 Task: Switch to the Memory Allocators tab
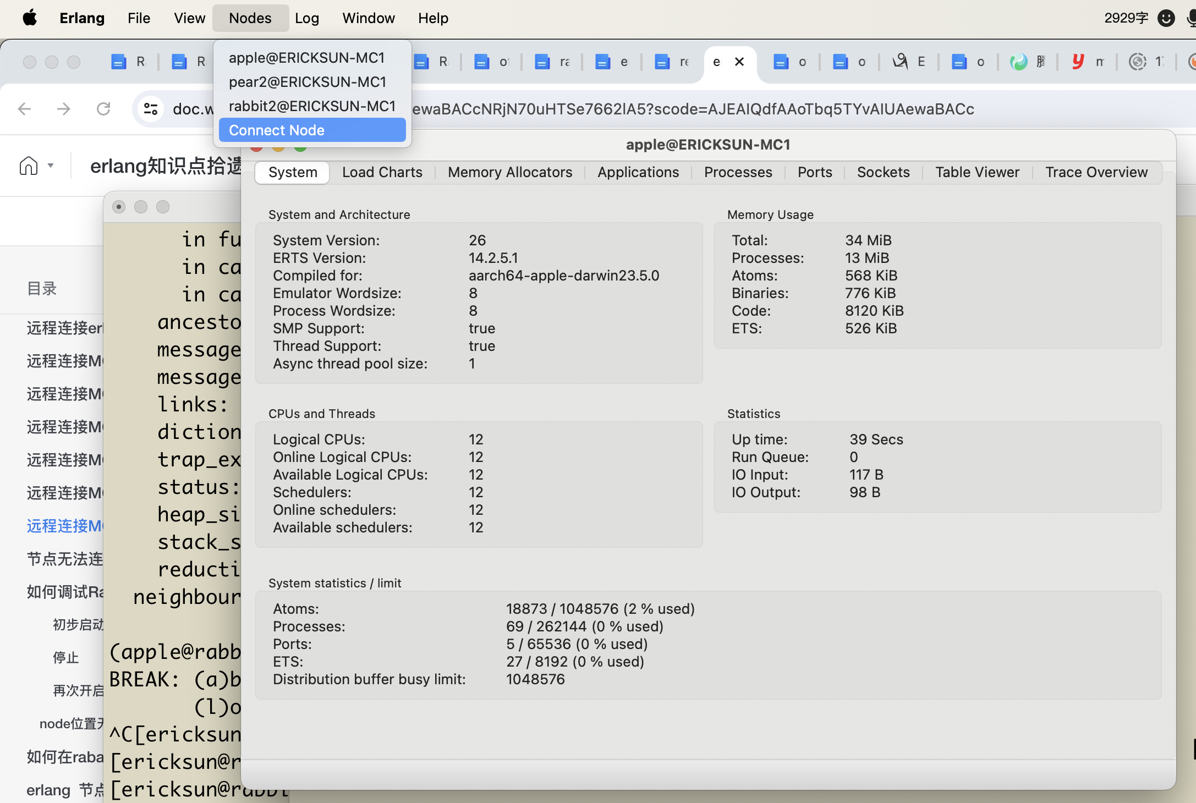510,172
